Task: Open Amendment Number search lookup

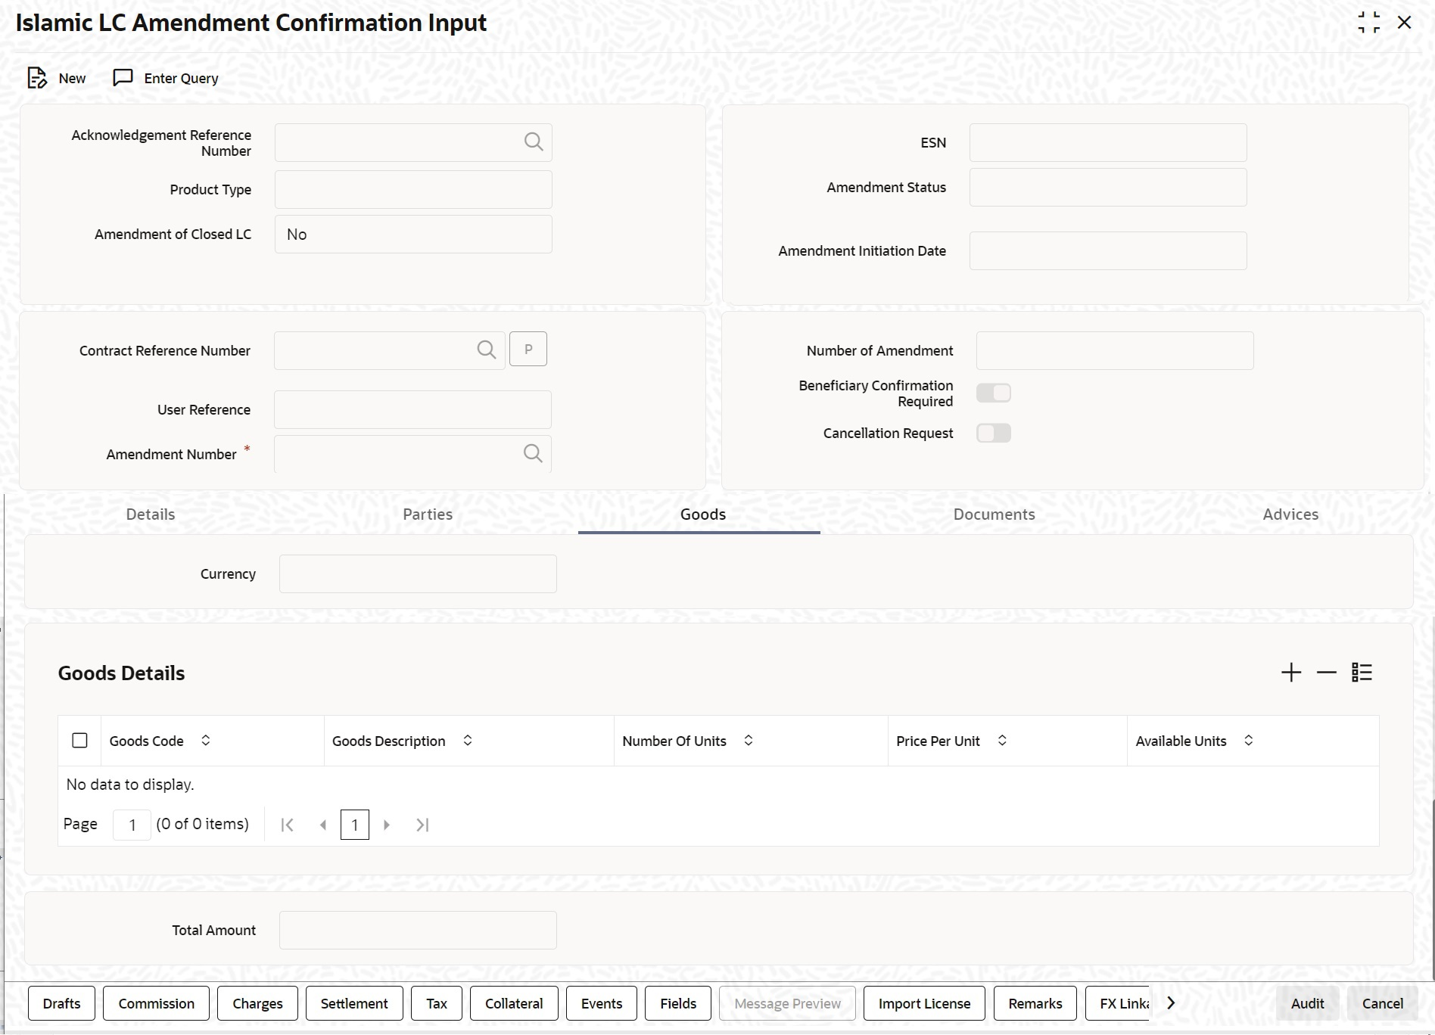Action: pos(533,453)
